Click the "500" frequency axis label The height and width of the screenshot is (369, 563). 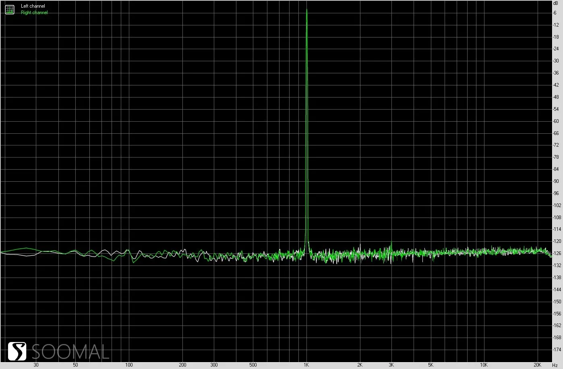pos(253,365)
